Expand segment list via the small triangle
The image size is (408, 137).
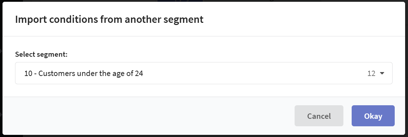coord(382,73)
